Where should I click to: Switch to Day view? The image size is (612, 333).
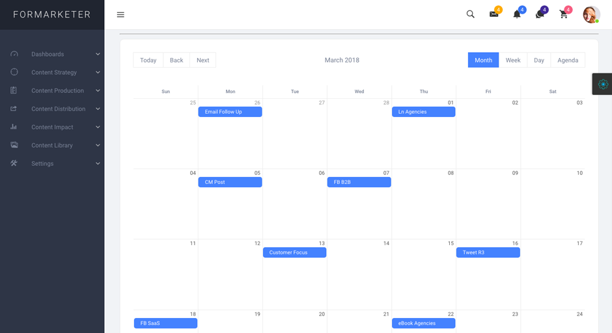[539, 60]
